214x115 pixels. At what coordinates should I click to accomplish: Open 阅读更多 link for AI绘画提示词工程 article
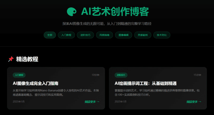194,102
